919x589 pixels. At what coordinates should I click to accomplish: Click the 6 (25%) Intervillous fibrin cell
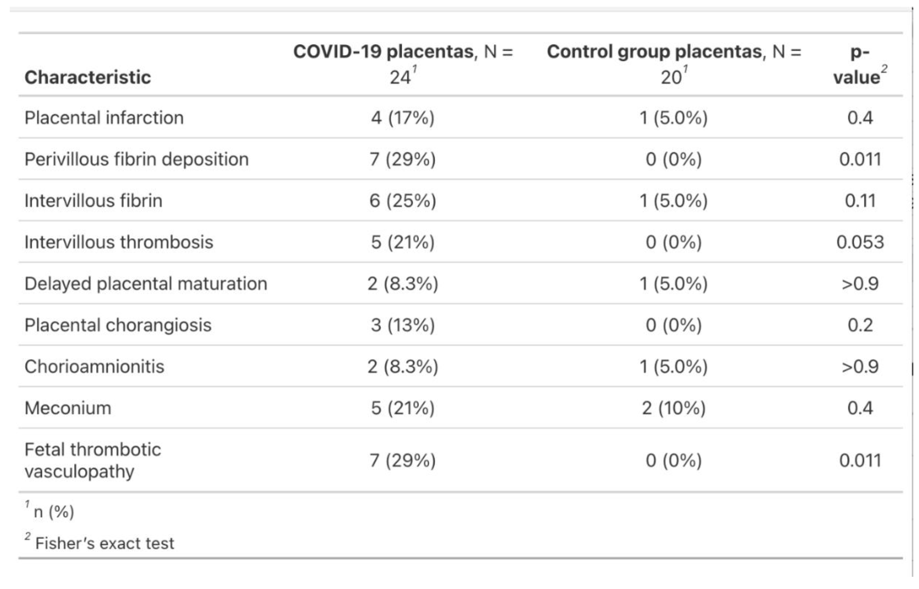[x=402, y=201]
